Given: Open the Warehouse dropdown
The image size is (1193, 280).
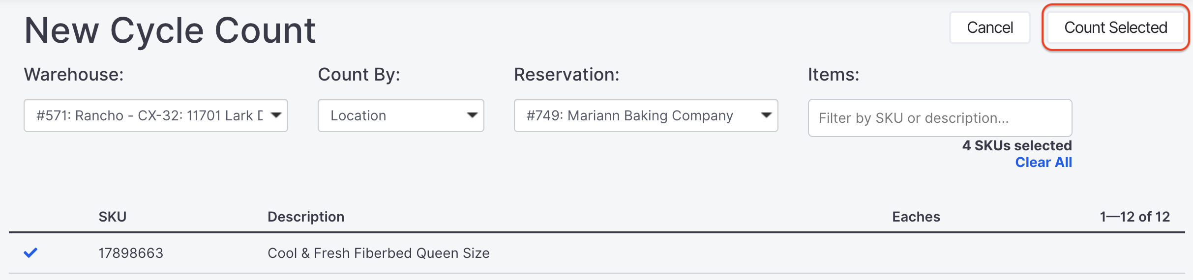Looking at the screenshot, I should point(155,115).
